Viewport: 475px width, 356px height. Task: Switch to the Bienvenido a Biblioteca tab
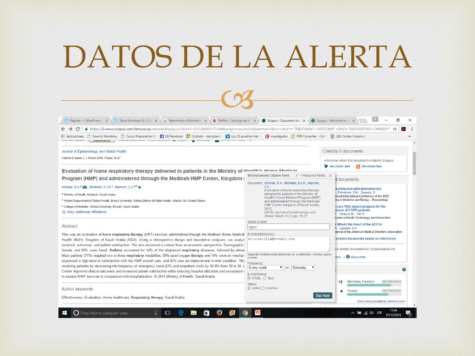pyautogui.click(x=185, y=121)
